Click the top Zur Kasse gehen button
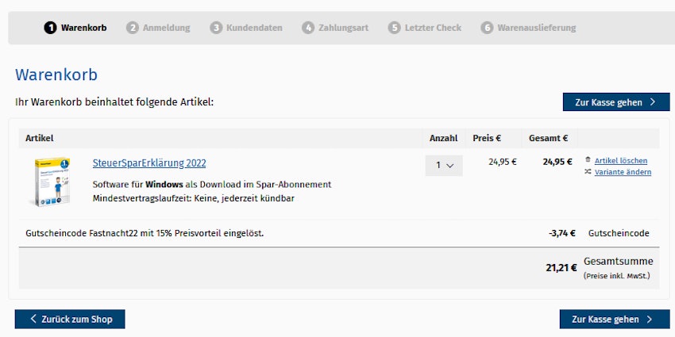The image size is (675, 337). 616,101
